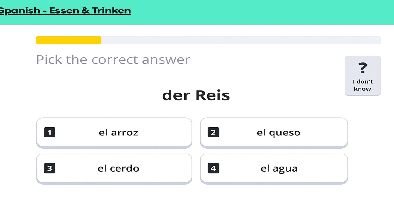The width and height of the screenshot is (394, 206).
Task: Click the number 2 badge
Action: (x=213, y=133)
